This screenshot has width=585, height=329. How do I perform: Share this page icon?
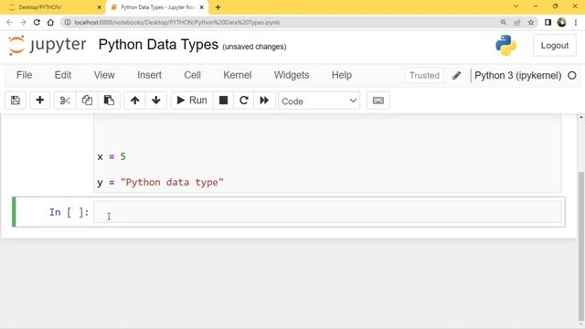517,22
